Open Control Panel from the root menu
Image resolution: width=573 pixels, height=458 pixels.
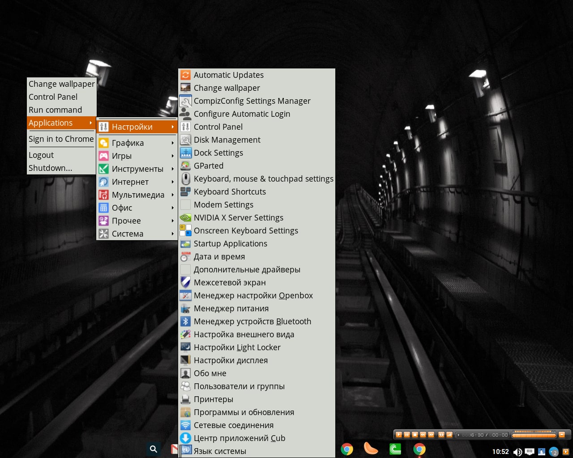click(61, 97)
